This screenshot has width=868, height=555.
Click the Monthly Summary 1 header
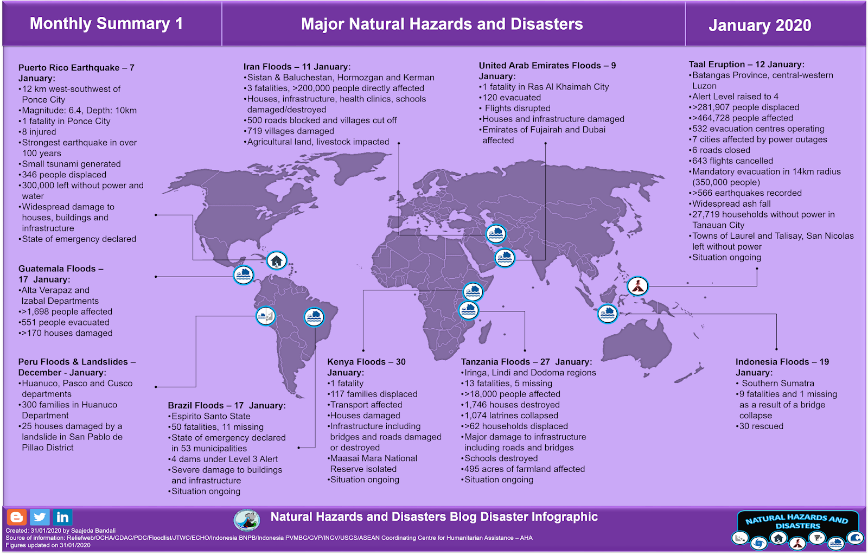click(106, 24)
